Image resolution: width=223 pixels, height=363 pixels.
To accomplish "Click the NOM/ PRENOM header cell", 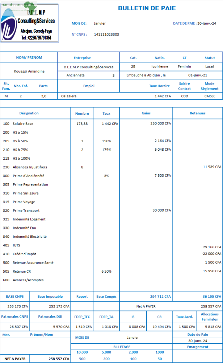I will click(x=29, y=57).
